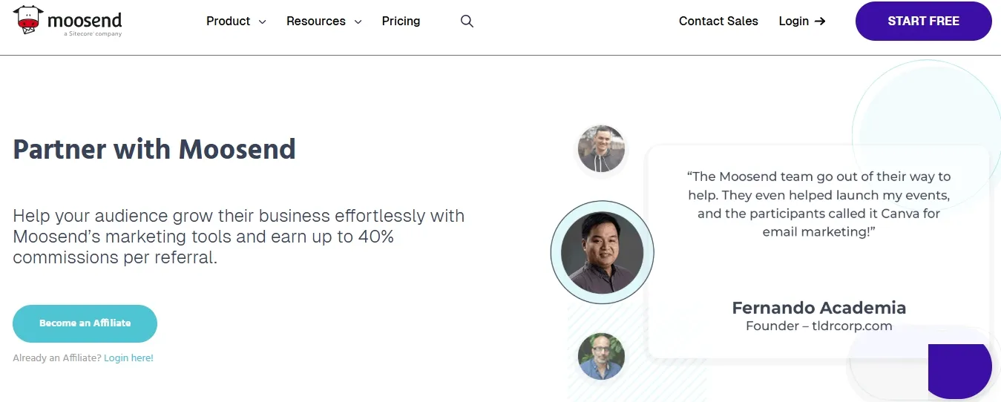Click the "Fernando Academia" name
Viewport: 1001px width, 402px height.
(x=818, y=307)
